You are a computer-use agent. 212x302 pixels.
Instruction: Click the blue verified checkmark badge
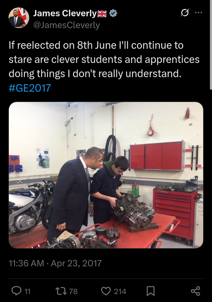(x=113, y=13)
